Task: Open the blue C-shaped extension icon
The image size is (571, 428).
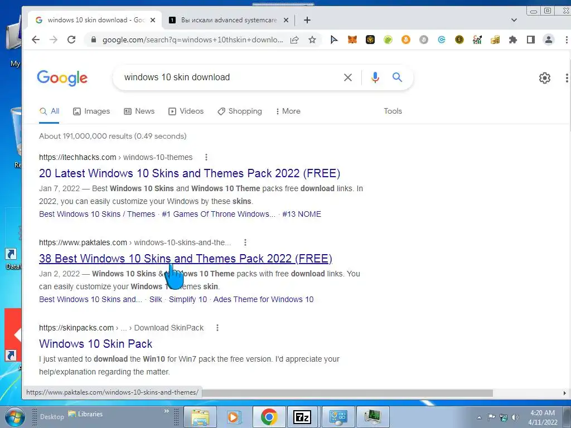Action: coord(442,40)
